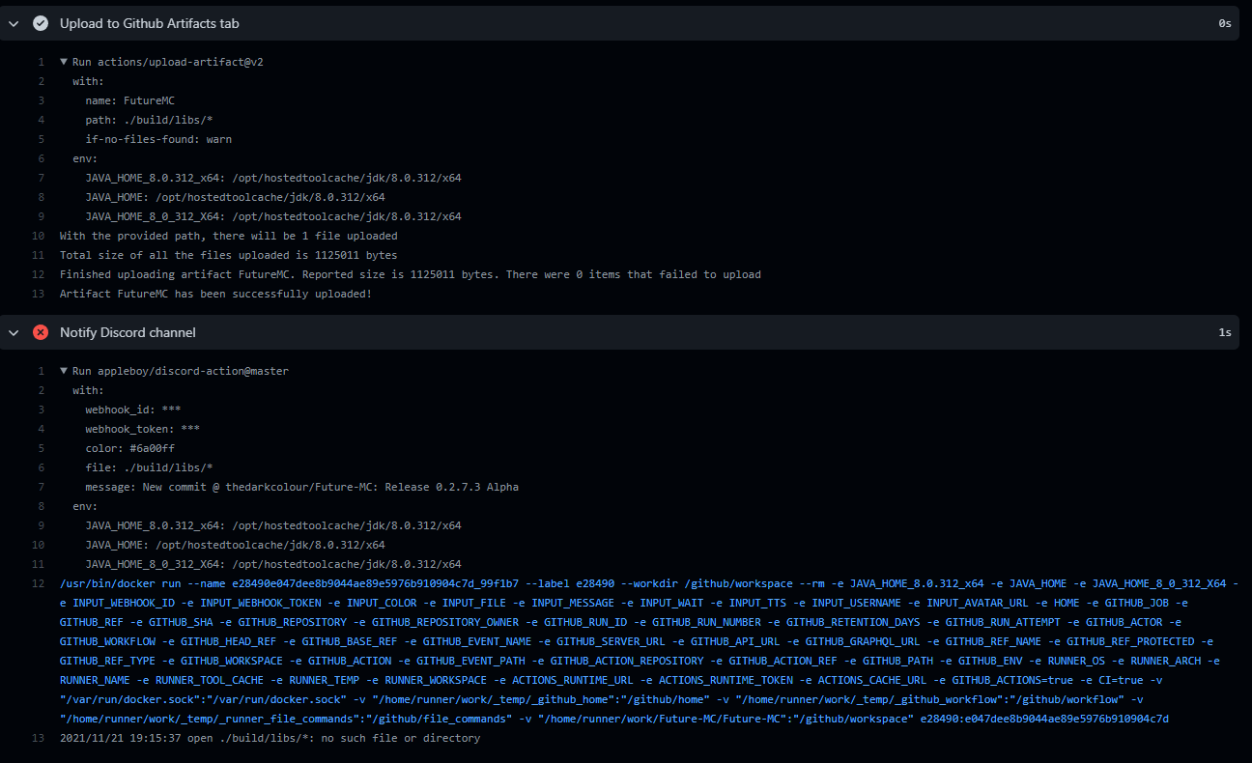Click the red failure icon on Notify Discord channel

[40, 332]
